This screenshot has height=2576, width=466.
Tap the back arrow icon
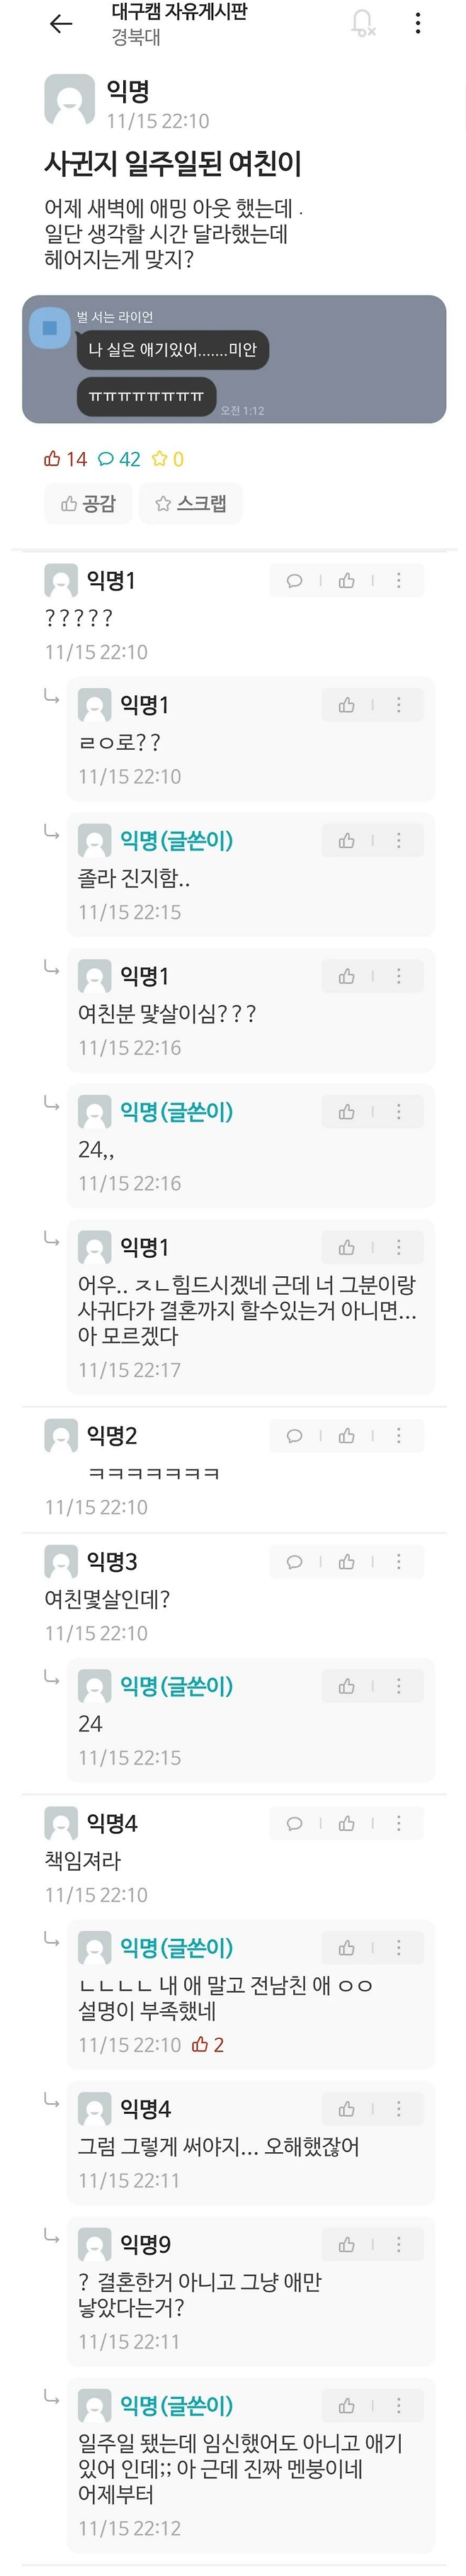pyautogui.click(x=61, y=24)
